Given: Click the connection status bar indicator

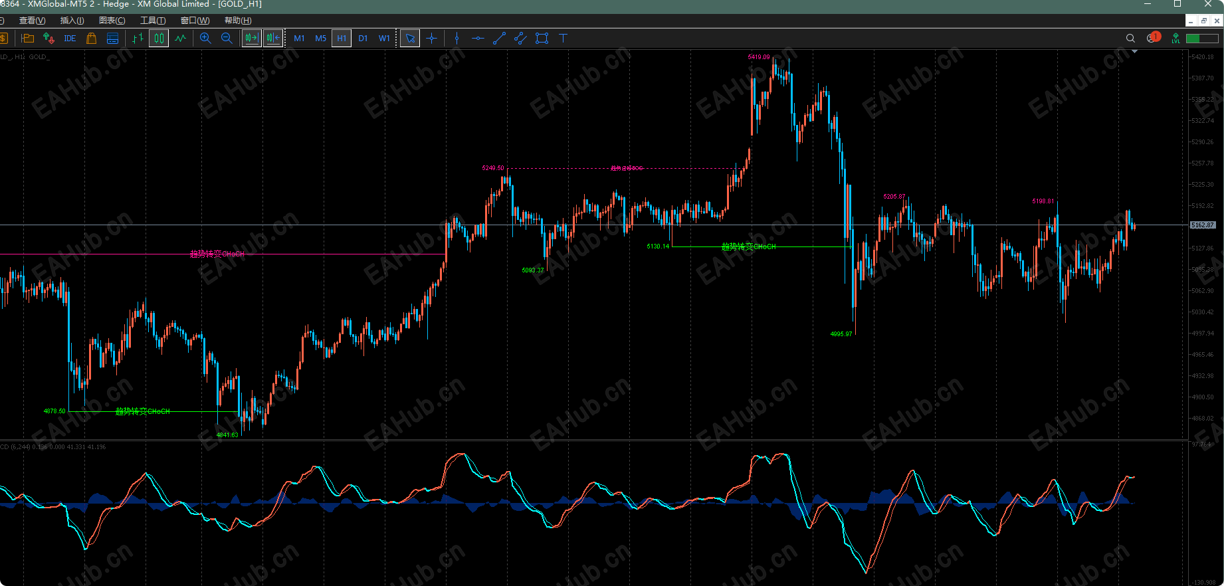Looking at the screenshot, I should 1202,39.
